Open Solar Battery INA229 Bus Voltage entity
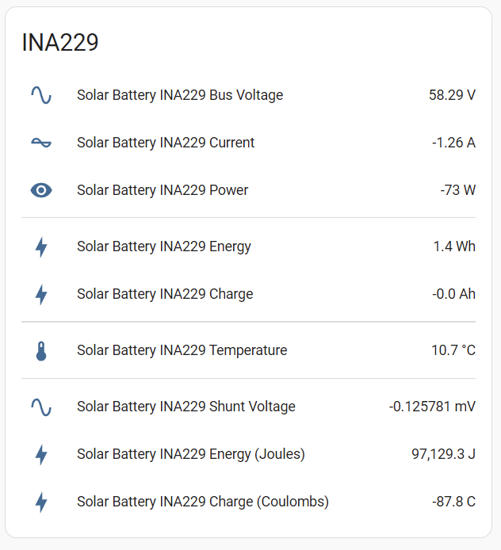 [180, 95]
